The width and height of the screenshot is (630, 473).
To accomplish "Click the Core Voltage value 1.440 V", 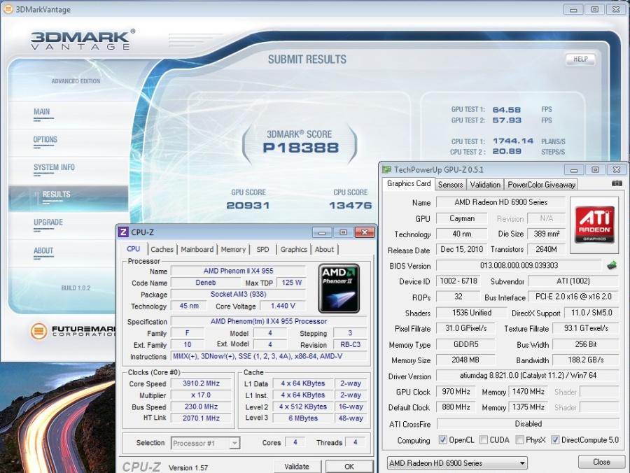I will [x=283, y=306].
